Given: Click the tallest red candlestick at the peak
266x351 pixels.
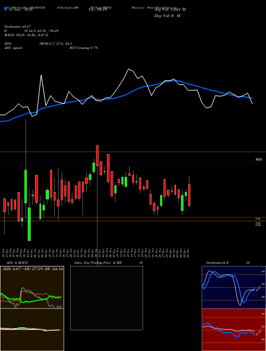Looking at the screenshot, I should pyautogui.click(x=97, y=156).
